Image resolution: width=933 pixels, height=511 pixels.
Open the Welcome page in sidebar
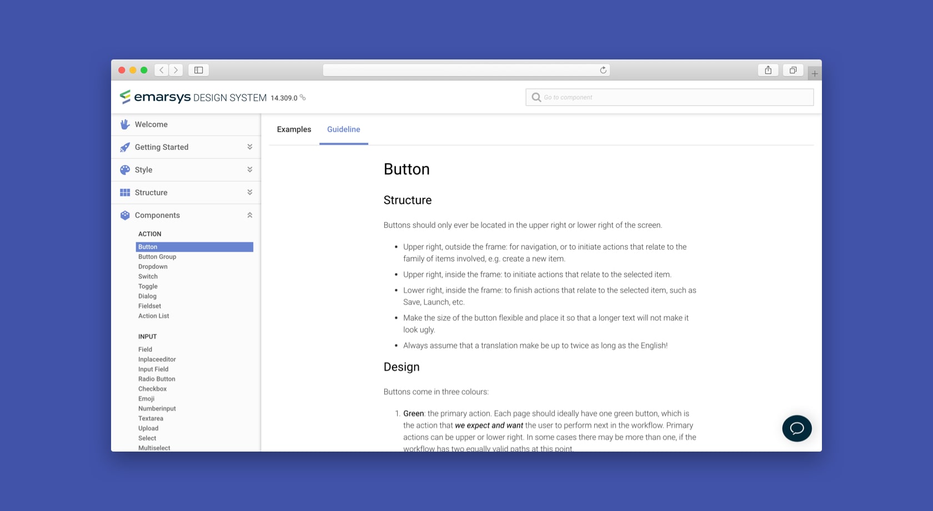pos(151,124)
